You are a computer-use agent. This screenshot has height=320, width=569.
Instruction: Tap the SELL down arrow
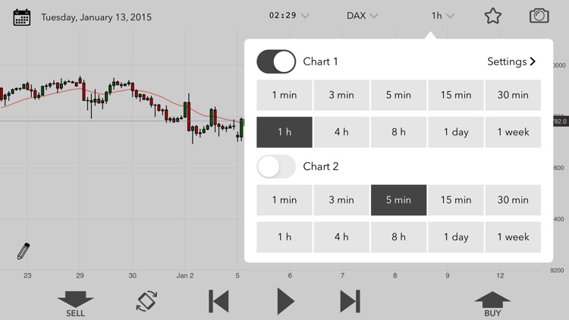pyautogui.click(x=75, y=303)
